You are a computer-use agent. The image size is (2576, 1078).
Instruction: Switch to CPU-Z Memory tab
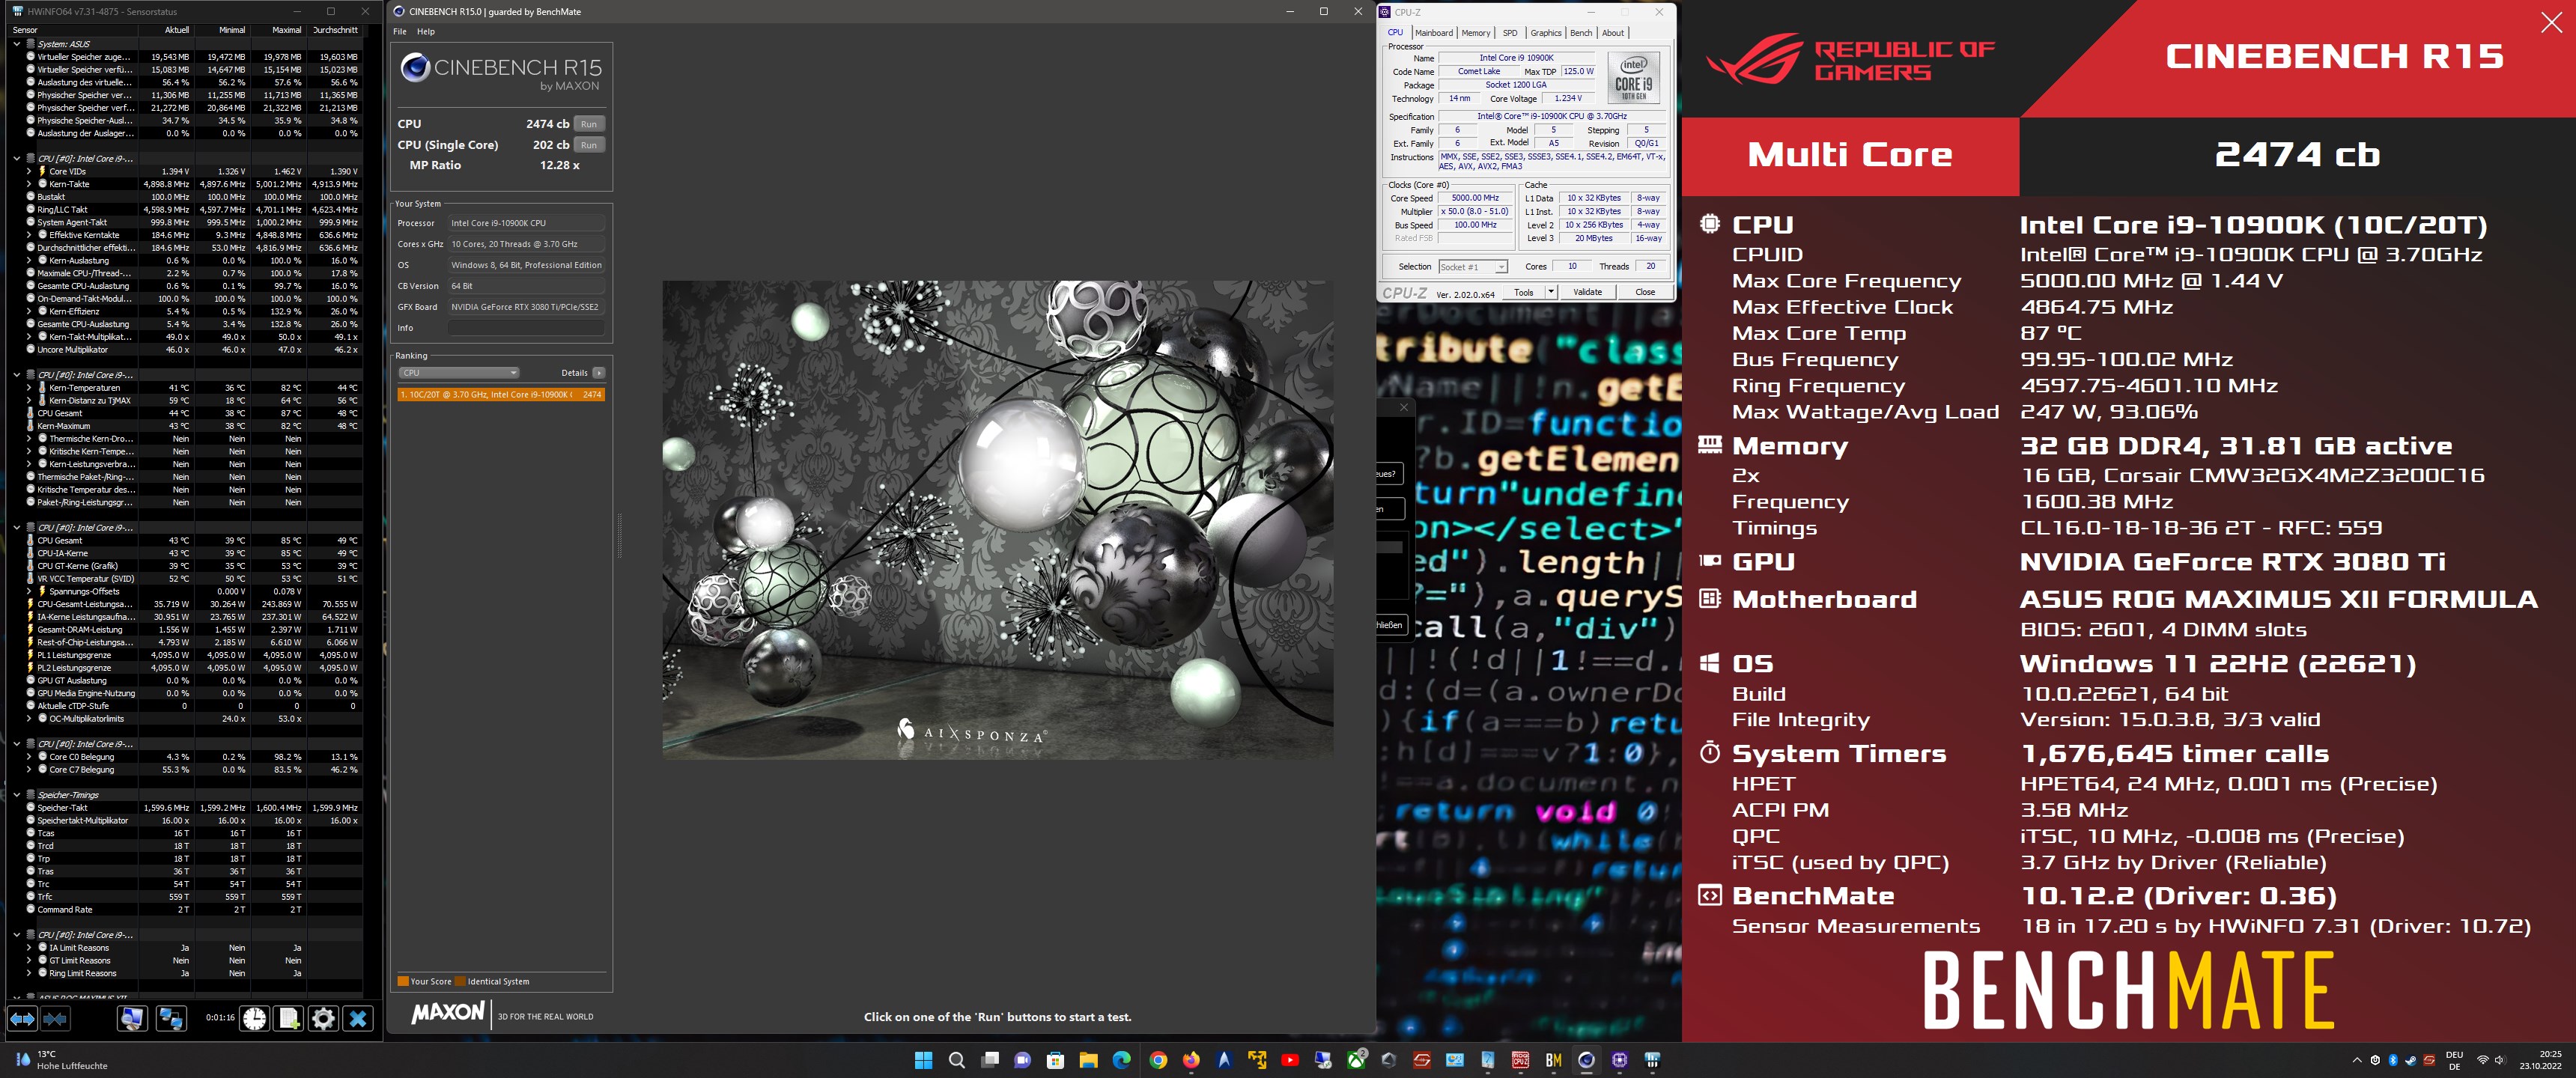[x=1476, y=33]
